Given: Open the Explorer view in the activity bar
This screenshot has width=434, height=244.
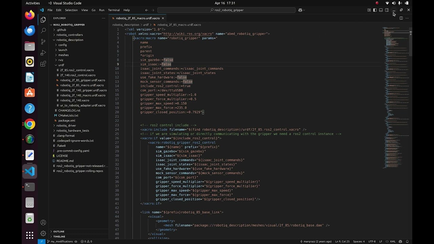Looking at the screenshot, I should pos(43,20).
